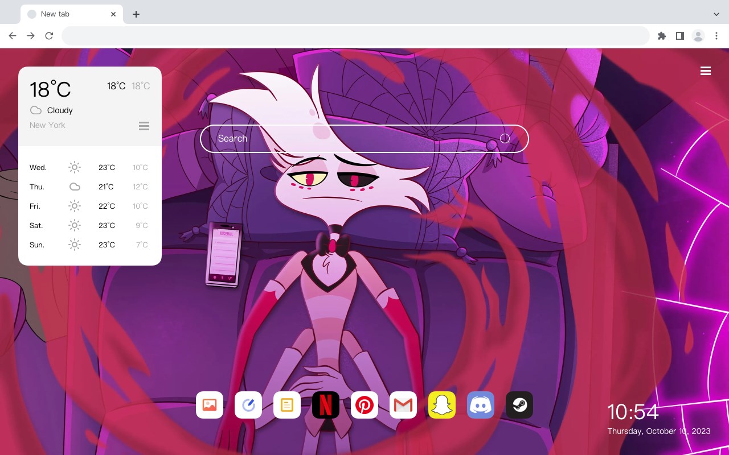
Task: Click the Cloudy condition text
Action: [60, 110]
